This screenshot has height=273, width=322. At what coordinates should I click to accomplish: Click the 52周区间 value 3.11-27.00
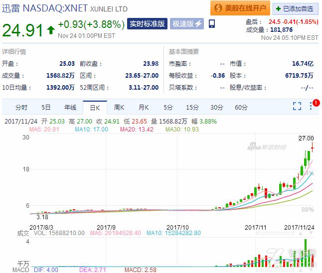pos(144,88)
